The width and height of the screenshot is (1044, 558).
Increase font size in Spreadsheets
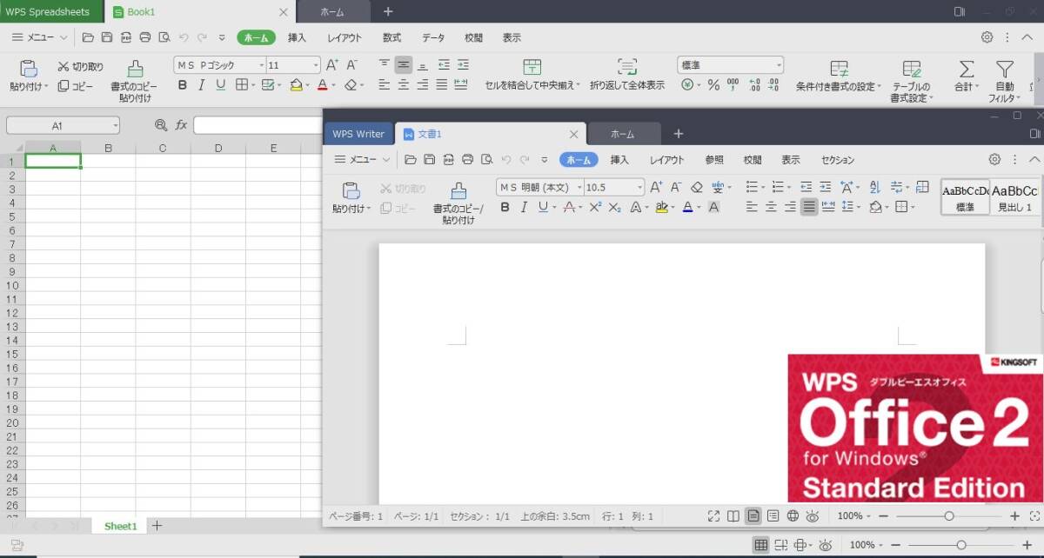point(332,65)
